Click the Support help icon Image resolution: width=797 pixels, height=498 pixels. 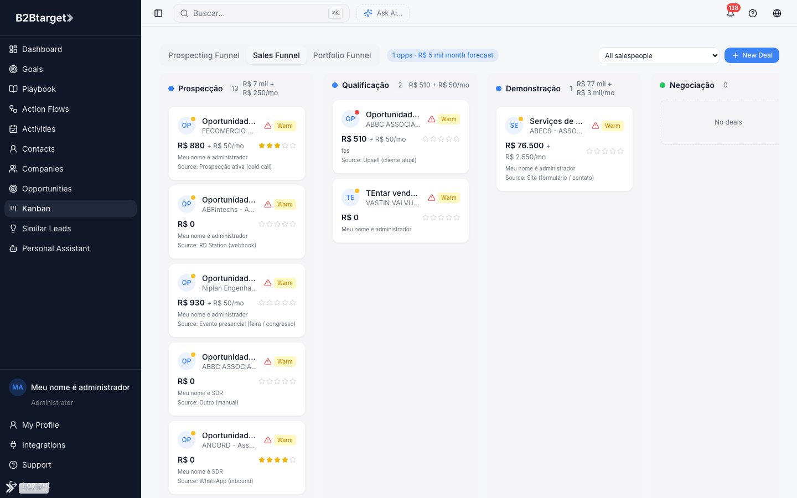coord(13,465)
